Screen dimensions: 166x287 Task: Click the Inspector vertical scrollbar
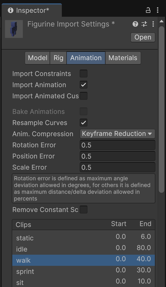click(x=162, y=110)
